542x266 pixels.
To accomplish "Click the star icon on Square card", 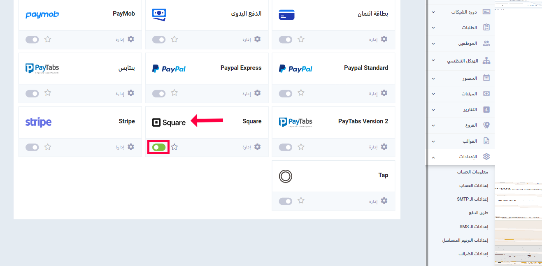I will click(174, 147).
